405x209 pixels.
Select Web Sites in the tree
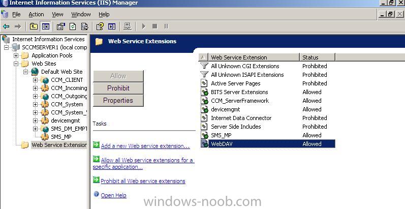coord(44,64)
